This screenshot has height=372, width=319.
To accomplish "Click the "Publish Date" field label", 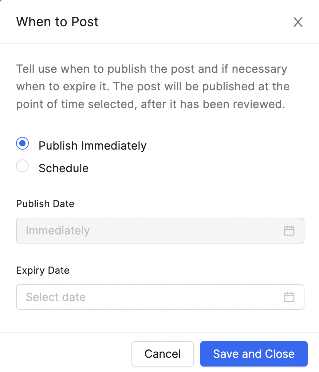I will click(x=45, y=204).
